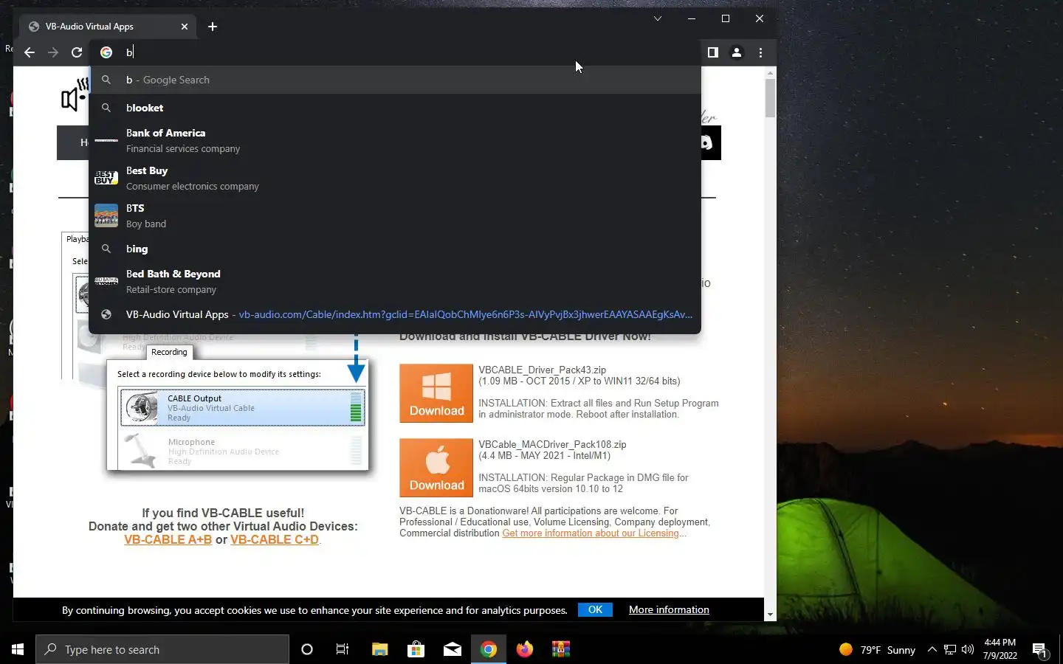Open the Chrome profile icon
Image resolution: width=1063 pixels, height=664 pixels.
pyautogui.click(x=737, y=52)
